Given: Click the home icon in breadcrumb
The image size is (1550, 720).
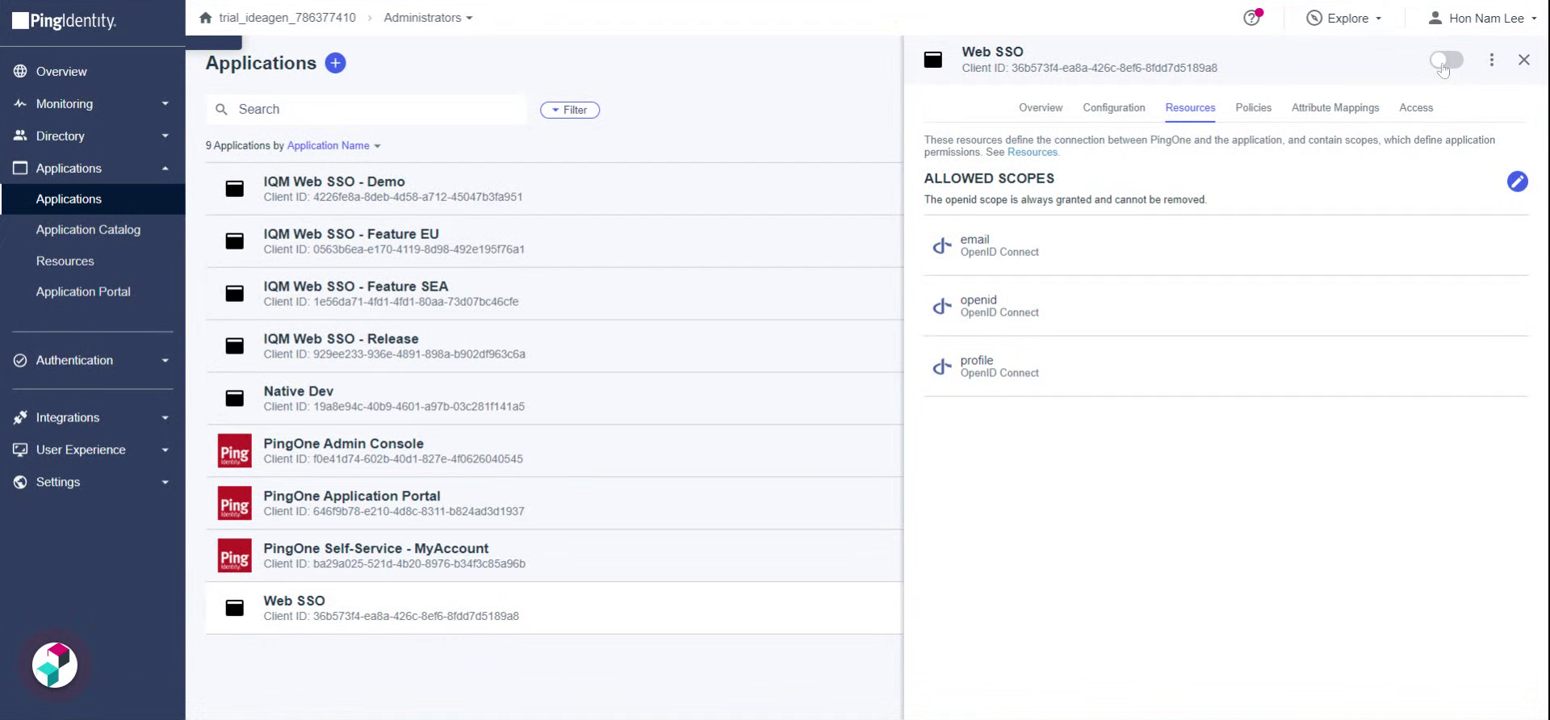Looking at the screenshot, I should point(206,18).
